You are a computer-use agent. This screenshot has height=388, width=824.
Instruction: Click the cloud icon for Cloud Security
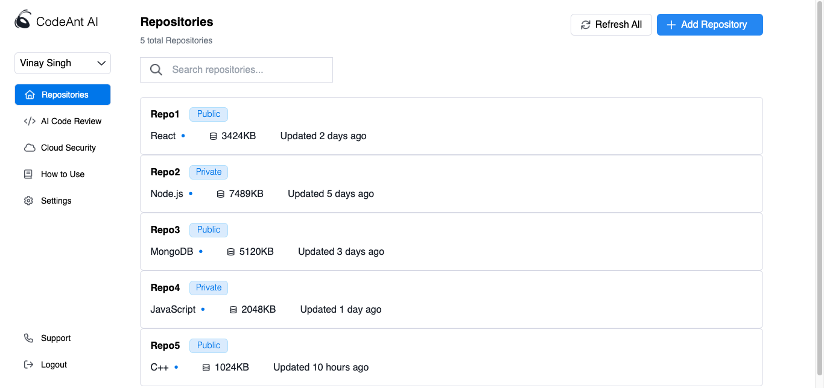29,148
